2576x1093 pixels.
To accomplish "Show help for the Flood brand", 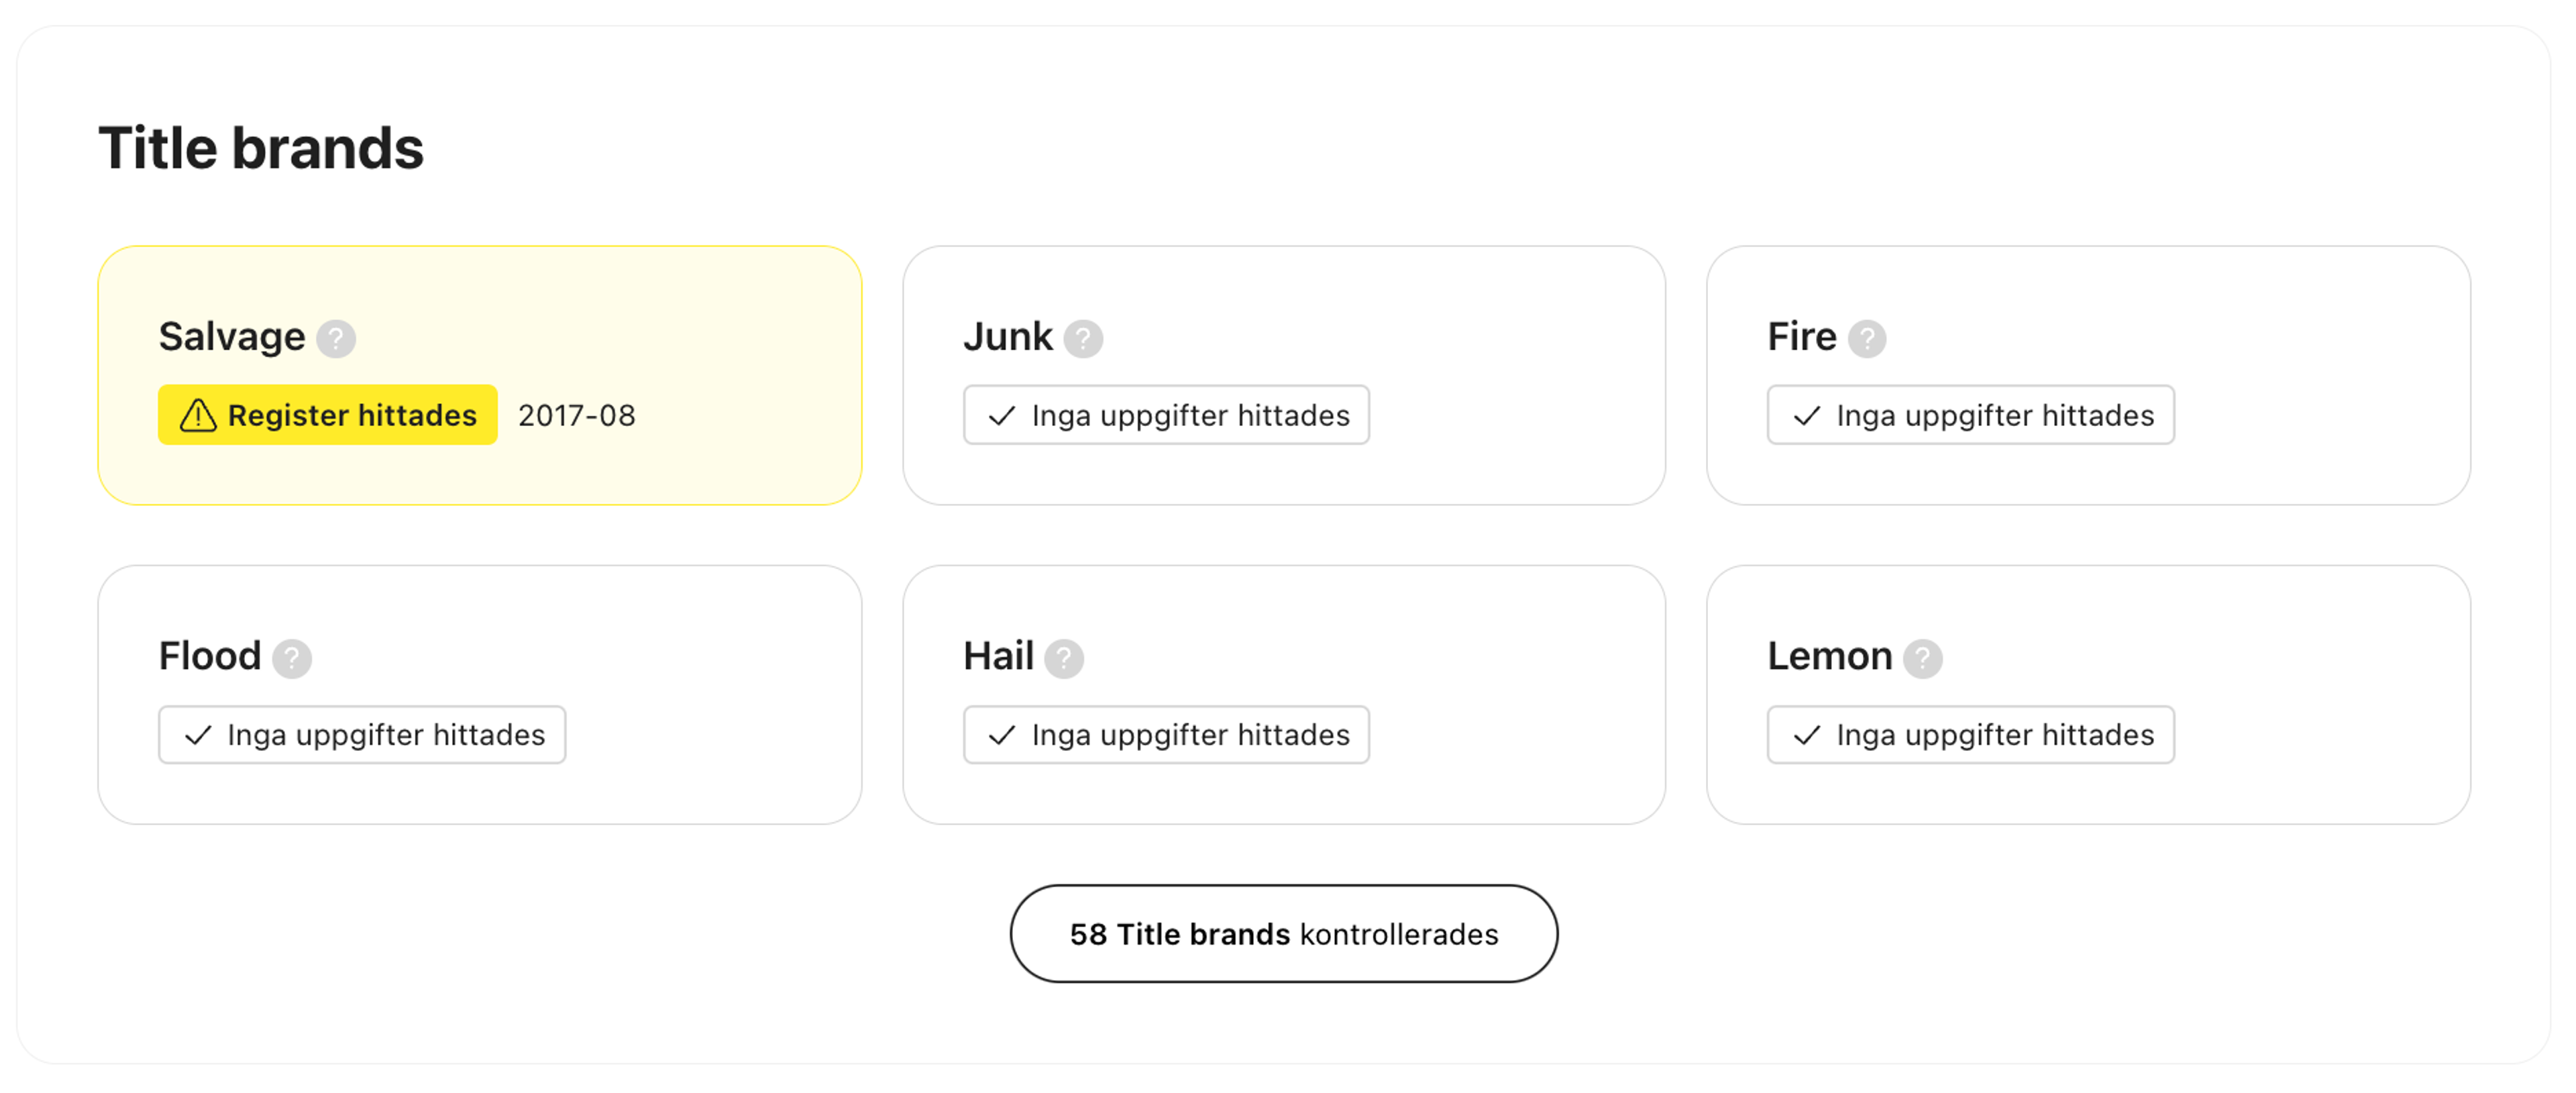I will point(292,658).
